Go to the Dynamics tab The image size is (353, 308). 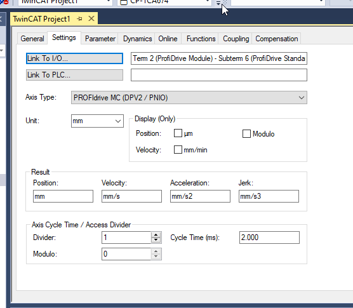[137, 39]
